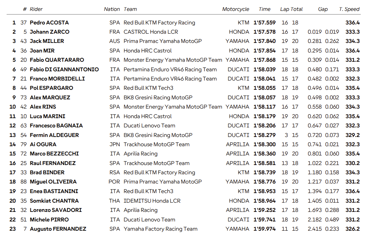Select rider Francesco BAGNAIA
Screen dimensions: 373x233
click(x=56, y=126)
